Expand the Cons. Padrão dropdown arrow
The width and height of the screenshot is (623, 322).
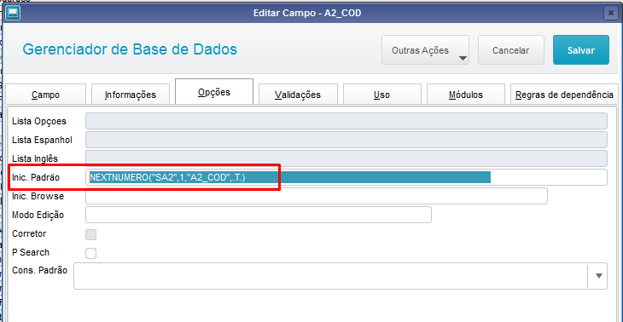599,276
